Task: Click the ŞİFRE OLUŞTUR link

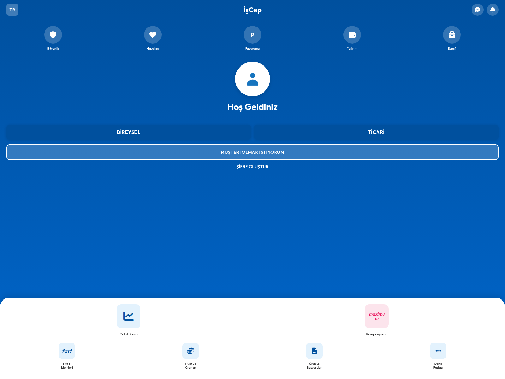Action: pyautogui.click(x=252, y=167)
